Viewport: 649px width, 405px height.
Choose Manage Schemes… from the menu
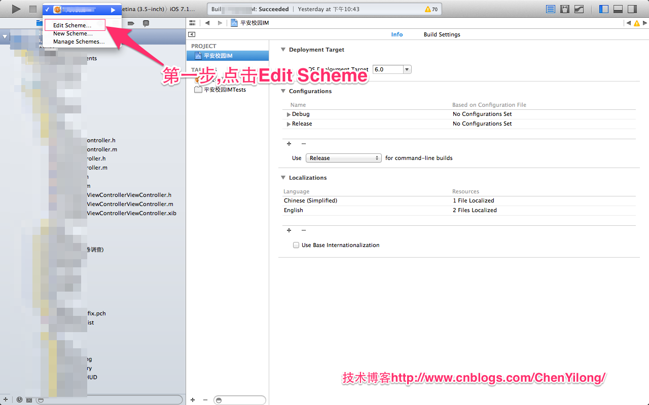pos(79,42)
